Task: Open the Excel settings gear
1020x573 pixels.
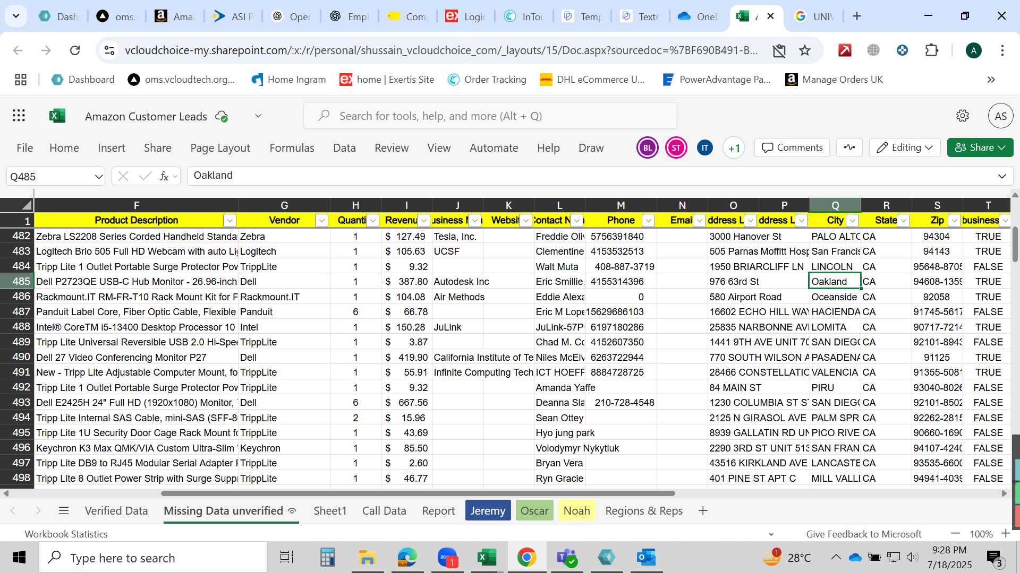Action: click(962, 116)
